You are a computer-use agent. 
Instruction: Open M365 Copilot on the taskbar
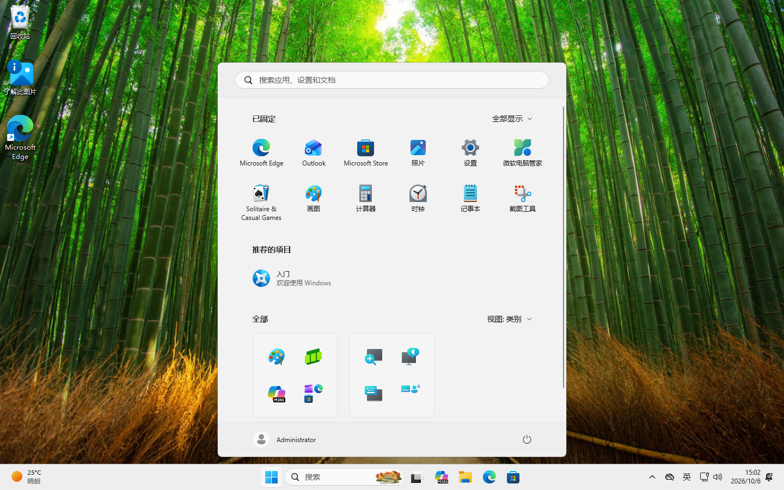442,477
